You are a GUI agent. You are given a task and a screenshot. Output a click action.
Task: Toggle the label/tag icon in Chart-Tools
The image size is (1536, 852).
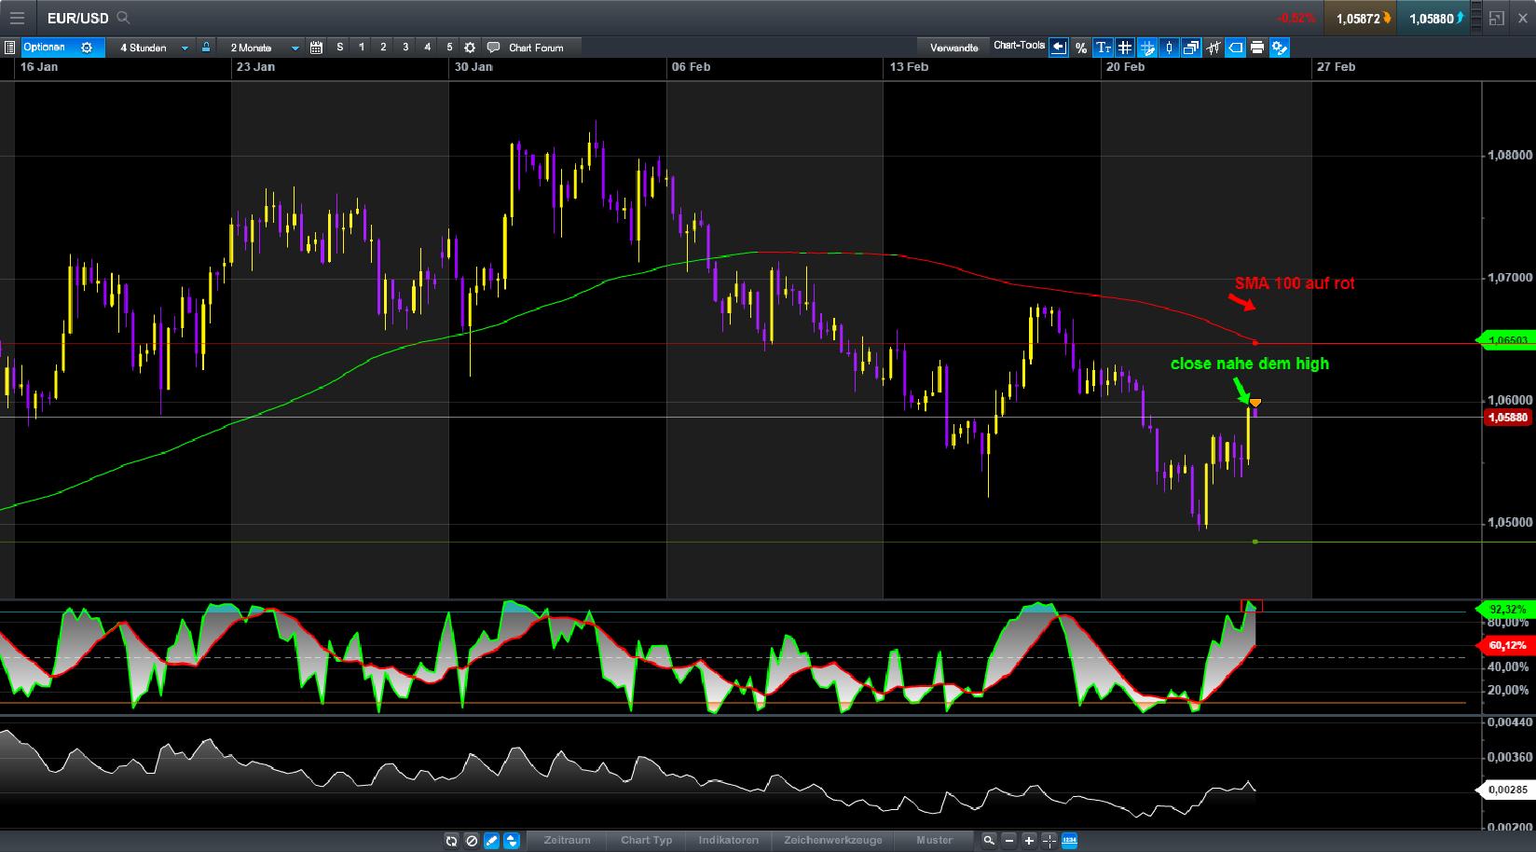click(1235, 48)
